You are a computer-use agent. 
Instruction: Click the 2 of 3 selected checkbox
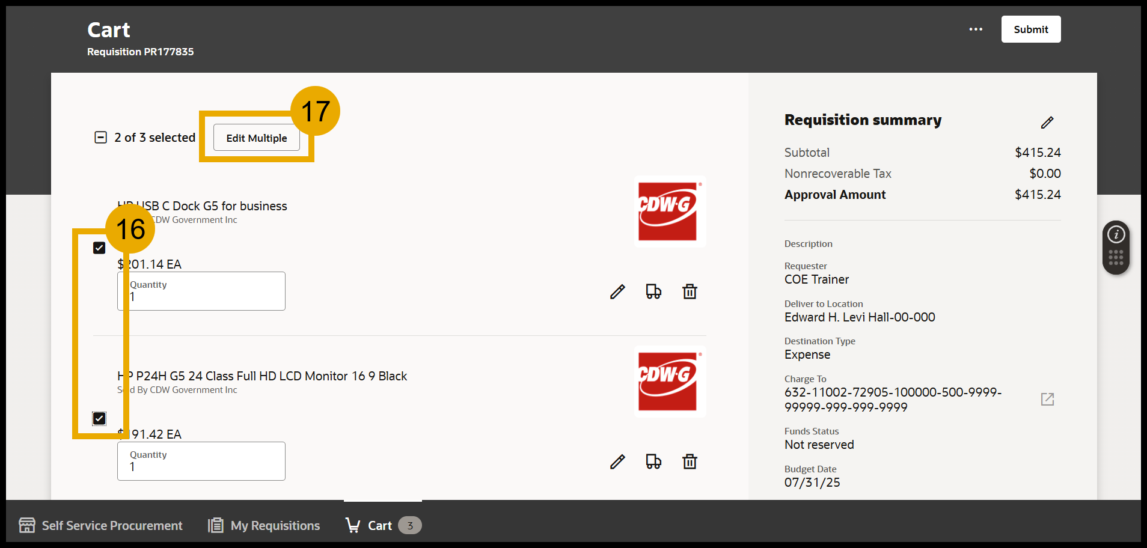pos(99,137)
